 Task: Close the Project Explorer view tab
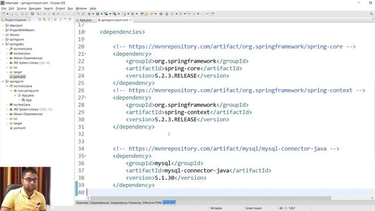click(29, 20)
